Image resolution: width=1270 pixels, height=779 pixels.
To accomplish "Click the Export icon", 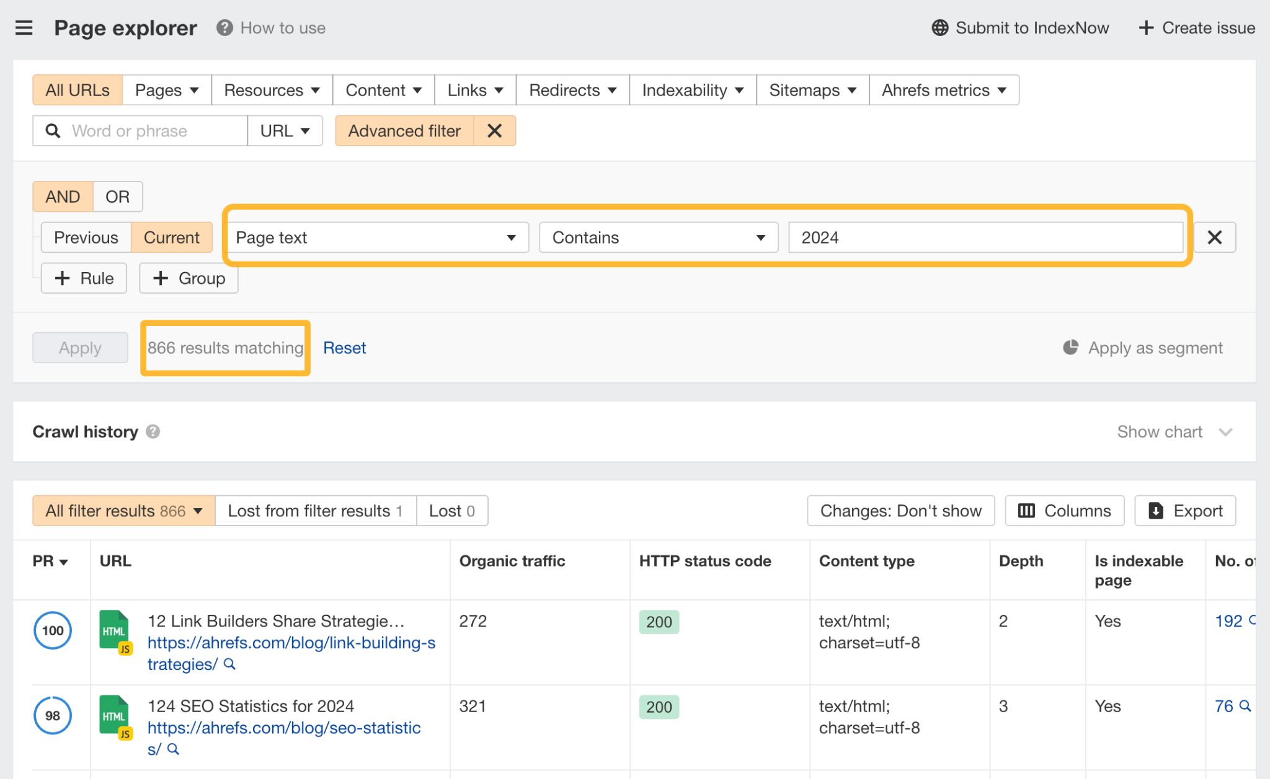I will (x=1156, y=510).
